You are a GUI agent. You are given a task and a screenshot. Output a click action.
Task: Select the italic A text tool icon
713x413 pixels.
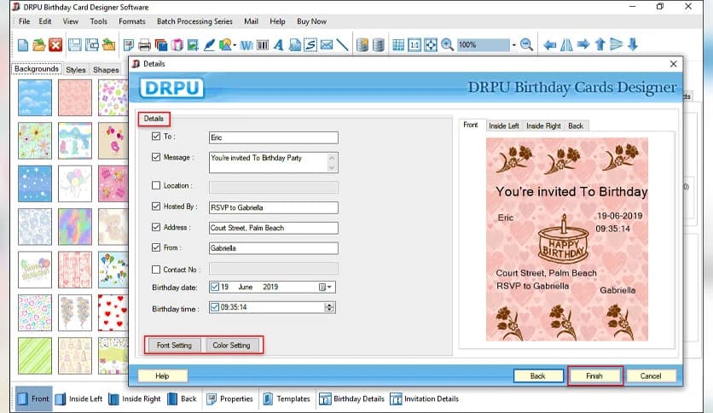tap(278, 44)
